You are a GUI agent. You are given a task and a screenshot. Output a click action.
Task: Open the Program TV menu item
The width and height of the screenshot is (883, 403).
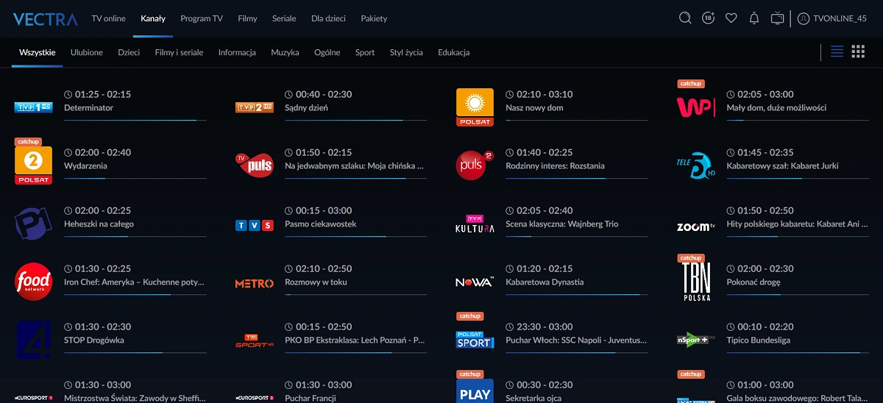pos(202,18)
